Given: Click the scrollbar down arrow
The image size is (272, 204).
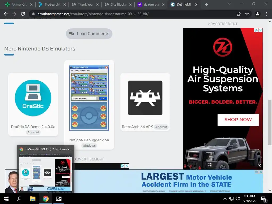Looking at the screenshot, I should [x=270, y=191].
